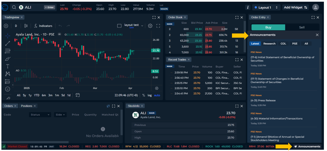Click the compare or add symbol plus icon
The width and height of the screenshot is (327, 151).
[6, 26]
